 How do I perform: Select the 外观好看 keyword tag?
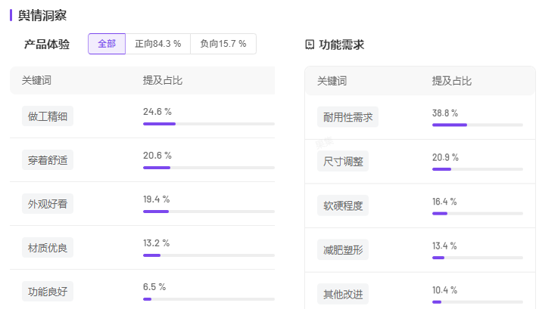(48, 204)
